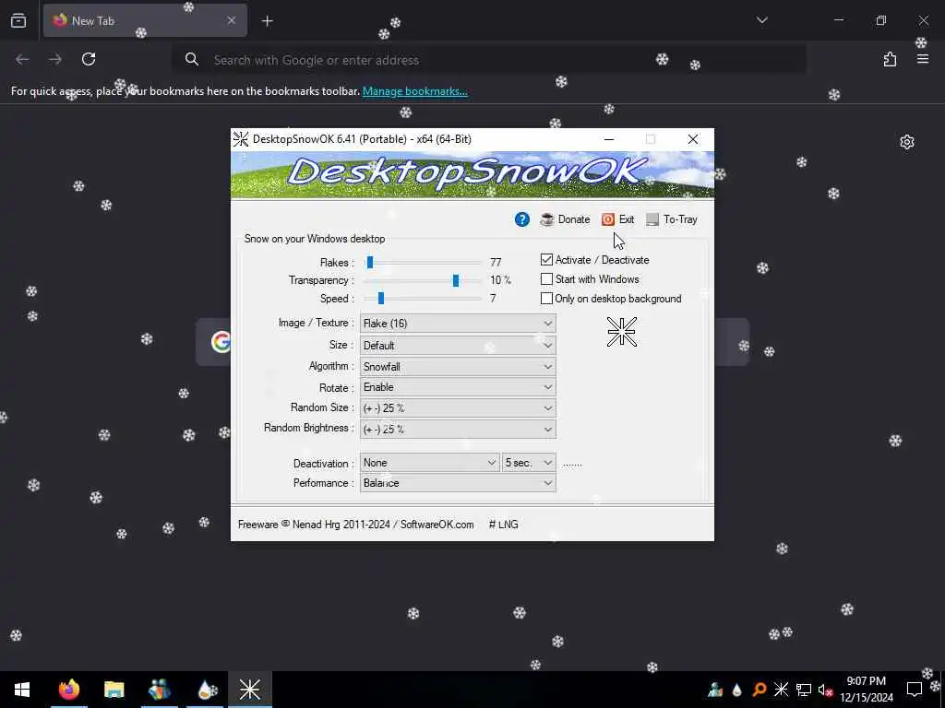Open the water drop app on the taskbar

(x=205, y=690)
